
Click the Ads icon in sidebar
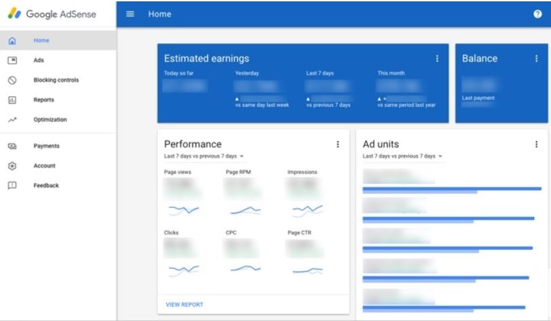pyautogui.click(x=12, y=60)
